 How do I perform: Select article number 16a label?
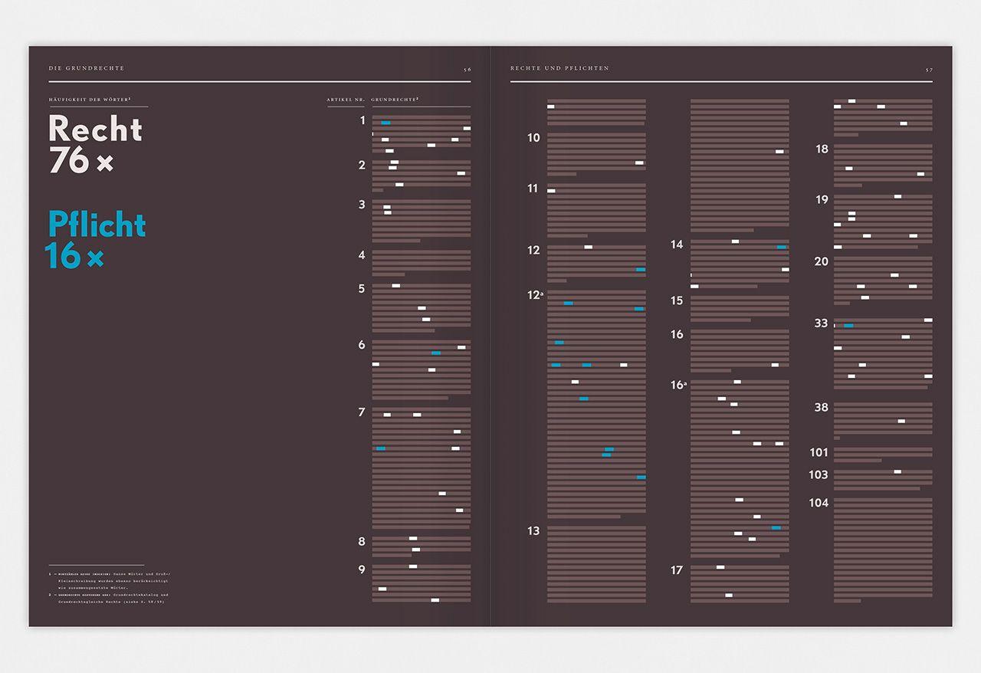pyautogui.click(x=678, y=385)
